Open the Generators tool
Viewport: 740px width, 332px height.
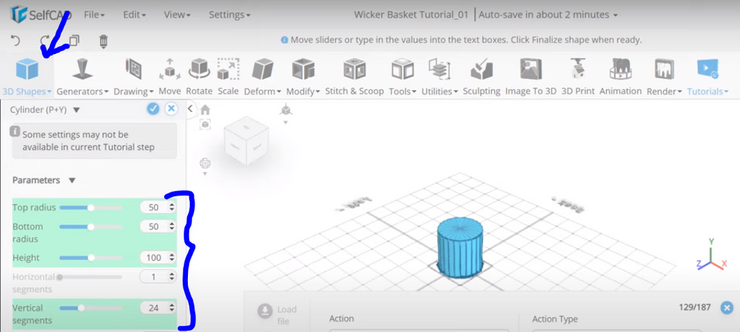[82, 77]
